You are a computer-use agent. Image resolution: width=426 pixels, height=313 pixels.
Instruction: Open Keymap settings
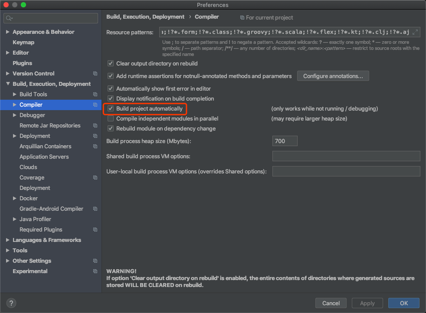[x=23, y=42]
